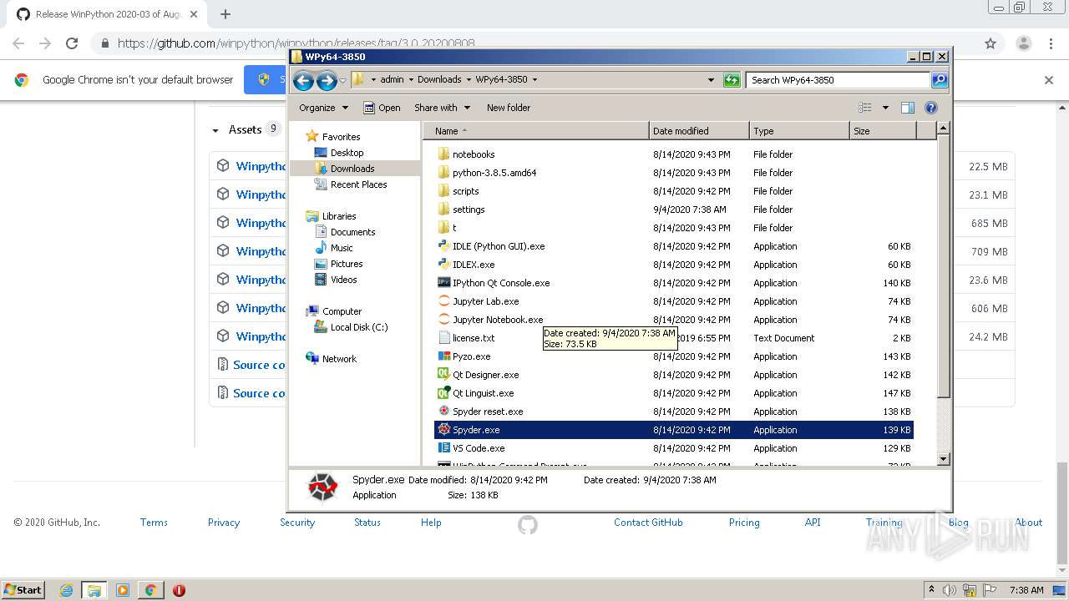The height and width of the screenshot is (601, 1069).
Task: Sort by the Type column header
Action: click(799, 131)
